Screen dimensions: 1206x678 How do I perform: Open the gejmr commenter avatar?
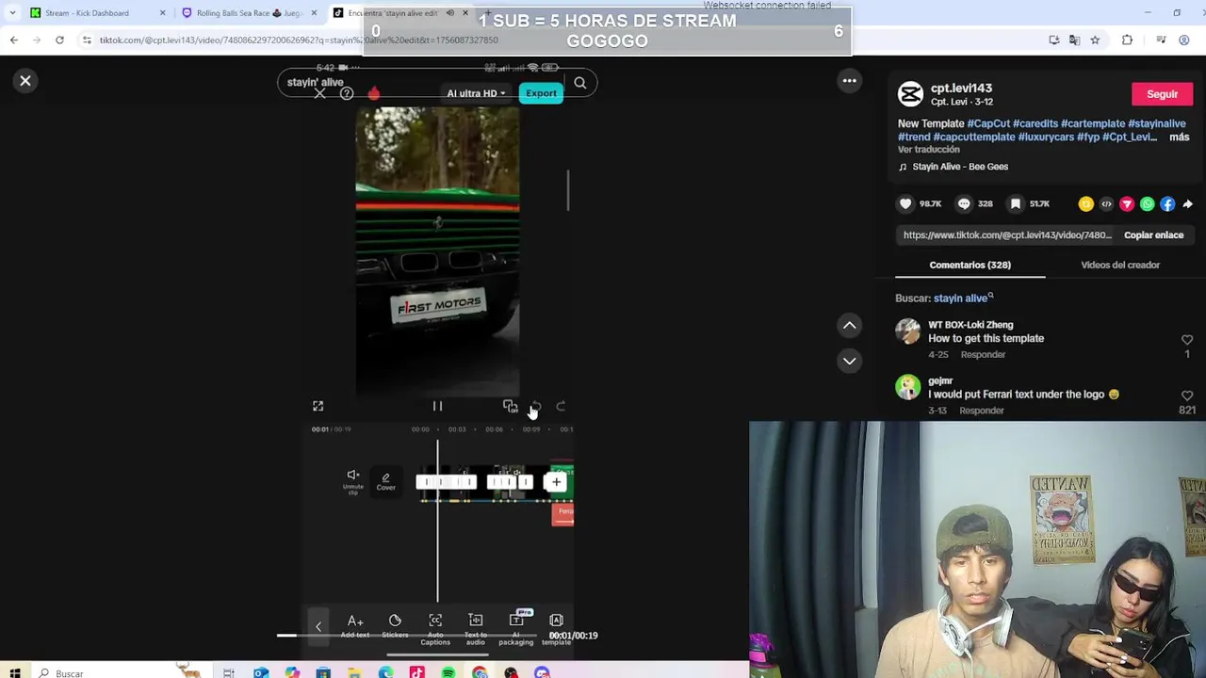coord(908,387)
